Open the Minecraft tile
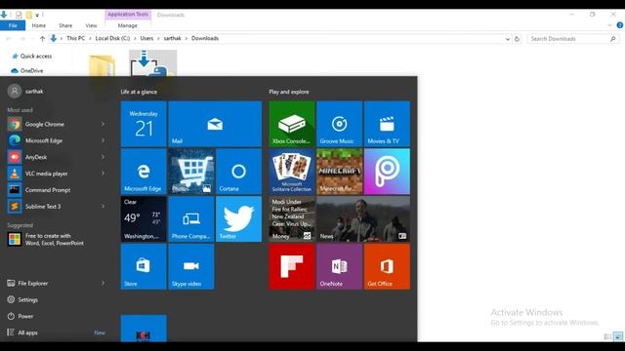This screenshot has height=351, width=625. click(x=339, y=172)
